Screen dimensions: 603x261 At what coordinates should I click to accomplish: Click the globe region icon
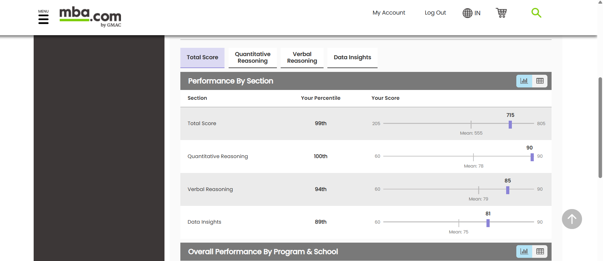click(467, 13)
